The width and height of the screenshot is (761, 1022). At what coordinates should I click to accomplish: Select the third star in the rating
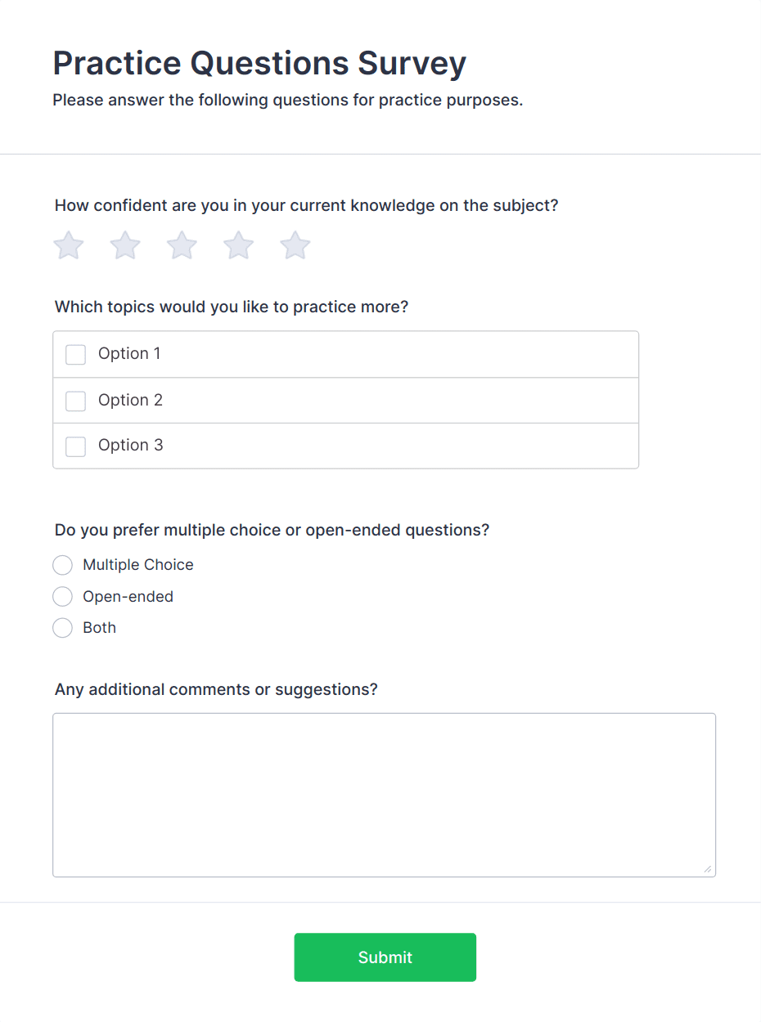click(181, 245)
